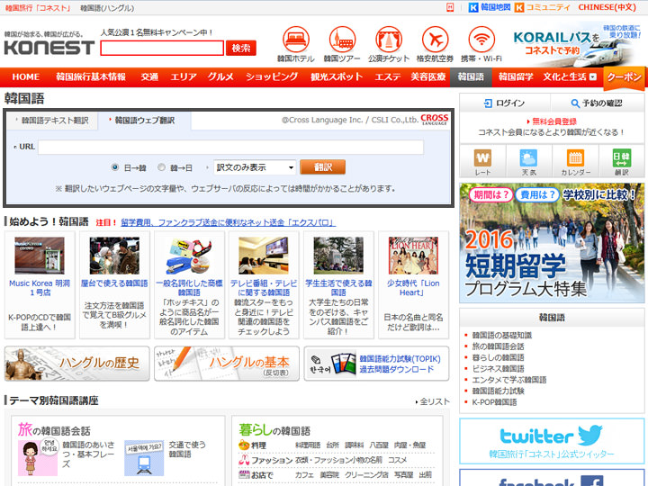Select the 韓→日 translation direction radio
Viewport: 648px width, 486px height.
(162, 167)
